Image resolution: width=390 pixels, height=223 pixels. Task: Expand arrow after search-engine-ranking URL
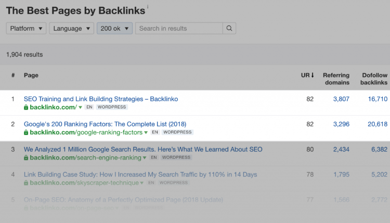click(145, 158)
